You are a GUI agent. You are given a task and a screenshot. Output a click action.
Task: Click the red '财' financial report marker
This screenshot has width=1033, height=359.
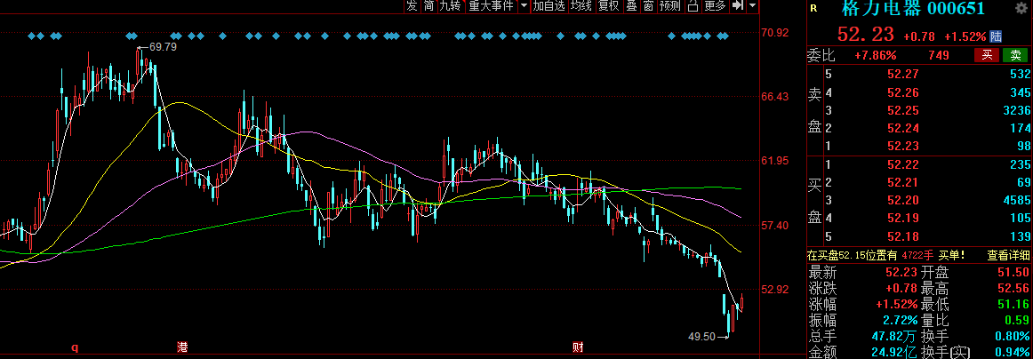pos(577,347)
